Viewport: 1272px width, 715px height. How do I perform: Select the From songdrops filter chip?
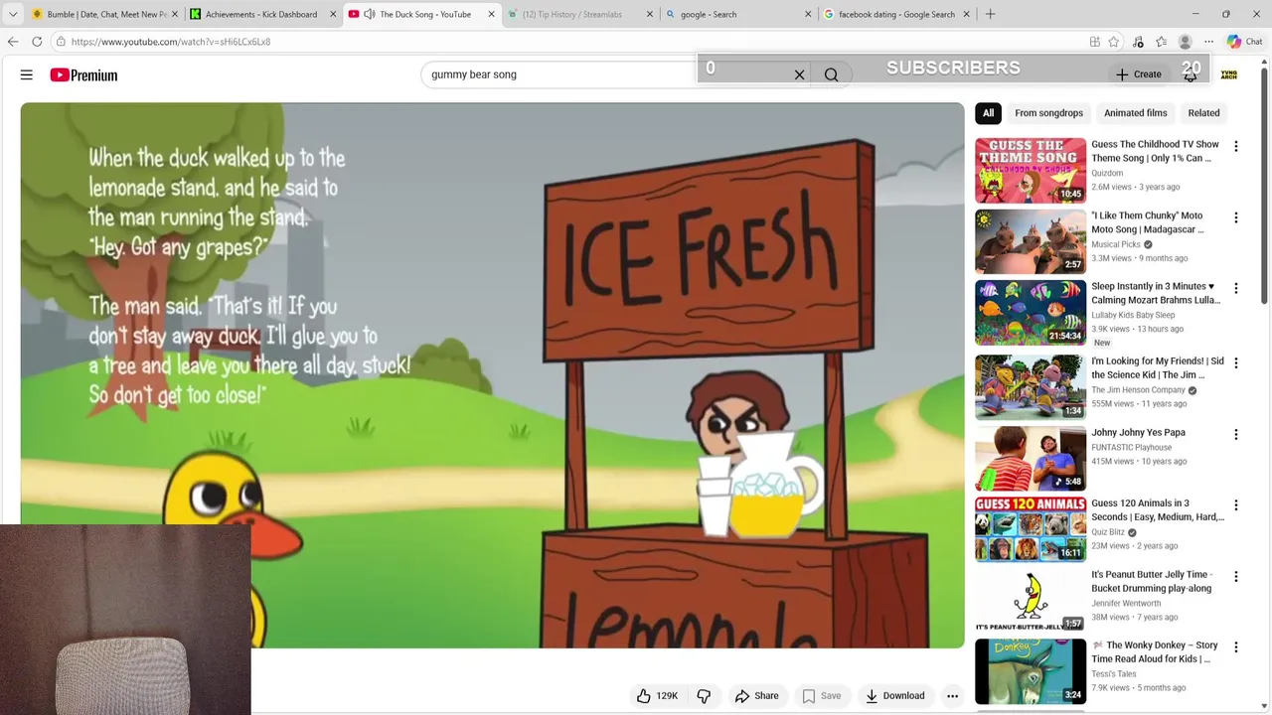(x=1048, y=113)
